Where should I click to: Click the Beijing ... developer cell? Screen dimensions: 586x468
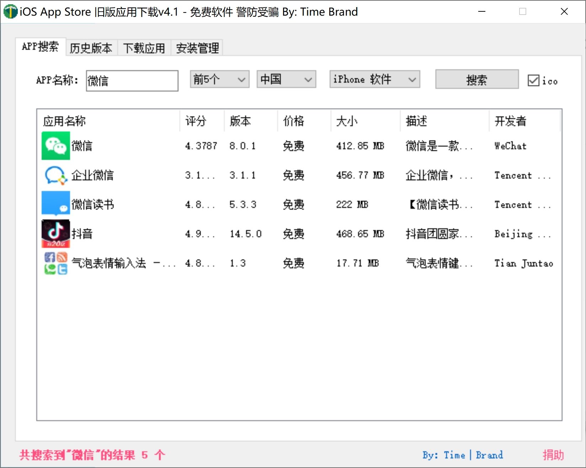[523, 234]
